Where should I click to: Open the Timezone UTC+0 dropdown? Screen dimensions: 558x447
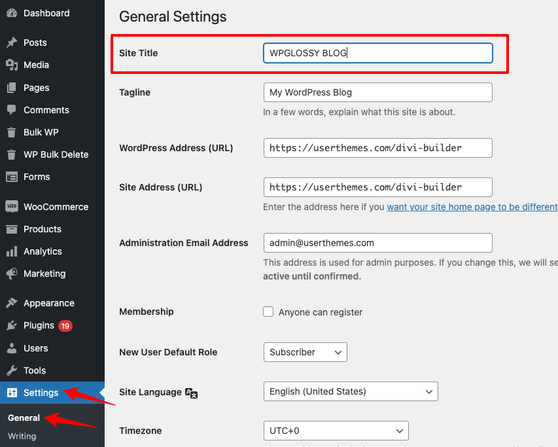[x=336, y=431]
